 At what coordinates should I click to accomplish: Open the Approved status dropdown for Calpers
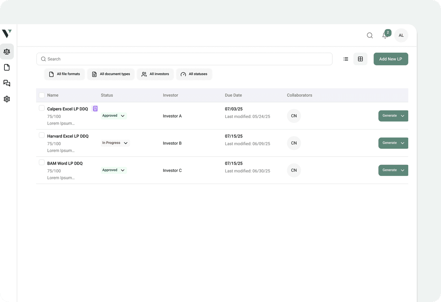tap(114, 115)
